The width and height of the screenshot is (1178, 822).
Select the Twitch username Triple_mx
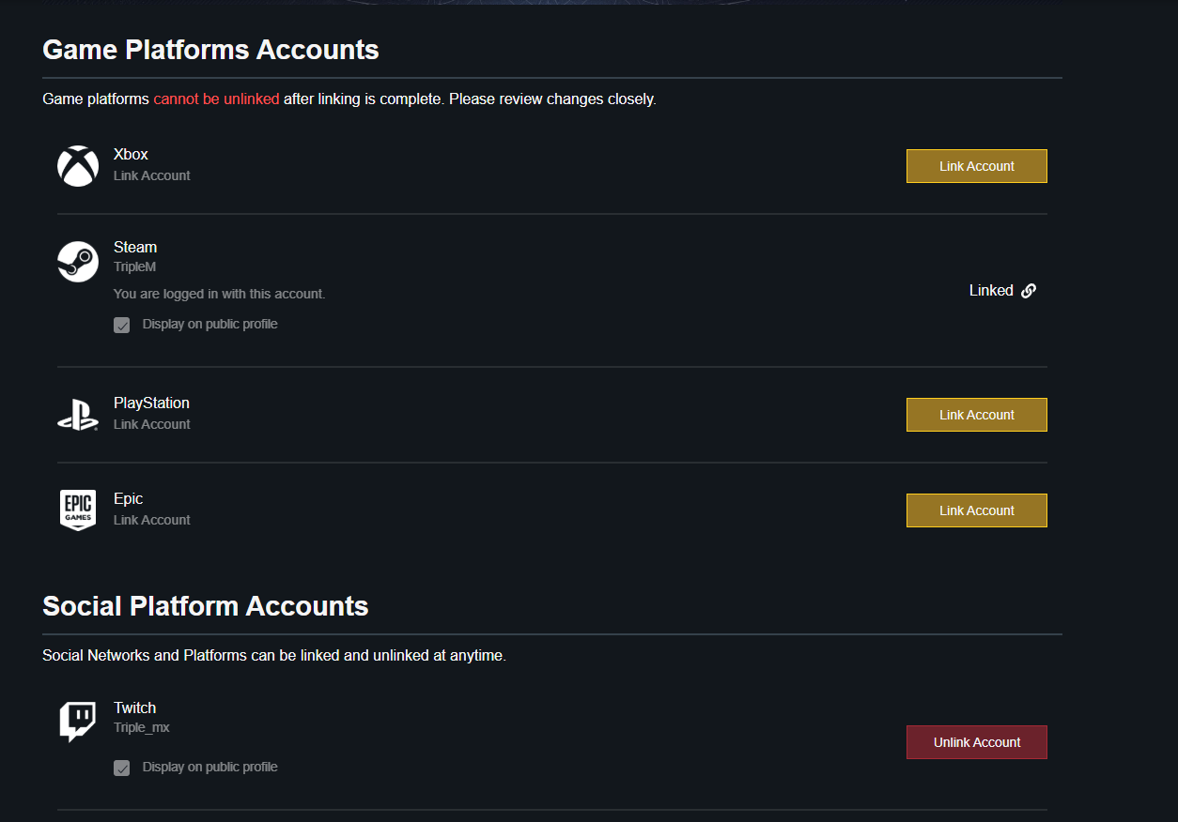[142, 727]
